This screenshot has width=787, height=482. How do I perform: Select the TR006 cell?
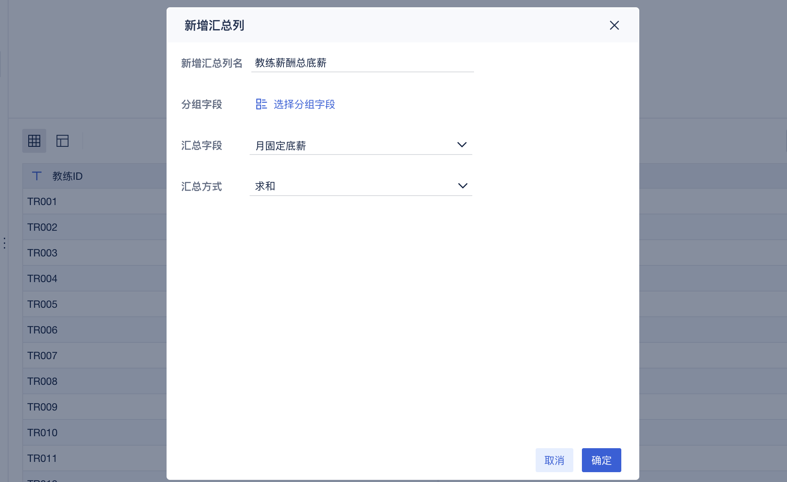click(95, 330)
